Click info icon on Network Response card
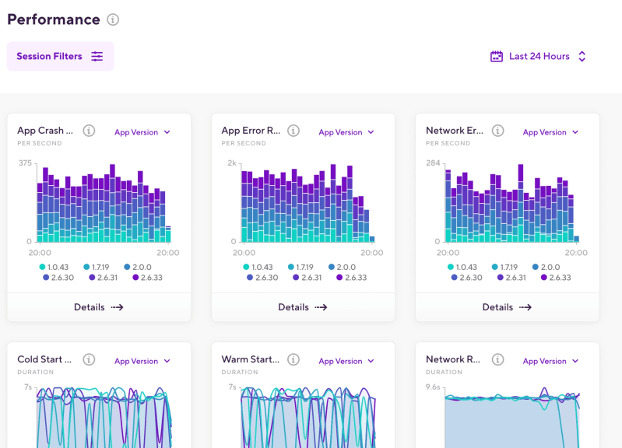 click(x=497, y=359)
